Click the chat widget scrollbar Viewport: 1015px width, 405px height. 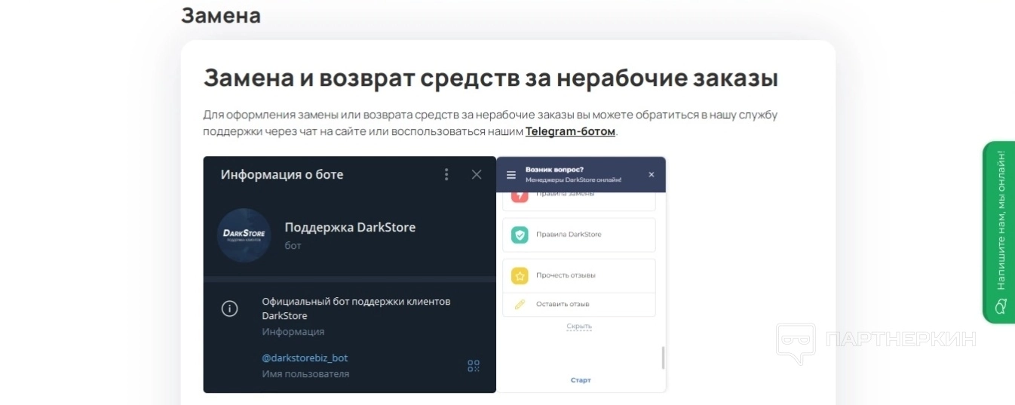664,357
